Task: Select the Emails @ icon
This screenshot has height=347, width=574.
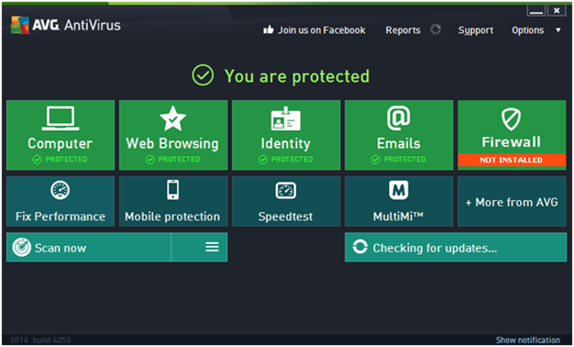Action: pyautogui.click(x=398, y=117)
